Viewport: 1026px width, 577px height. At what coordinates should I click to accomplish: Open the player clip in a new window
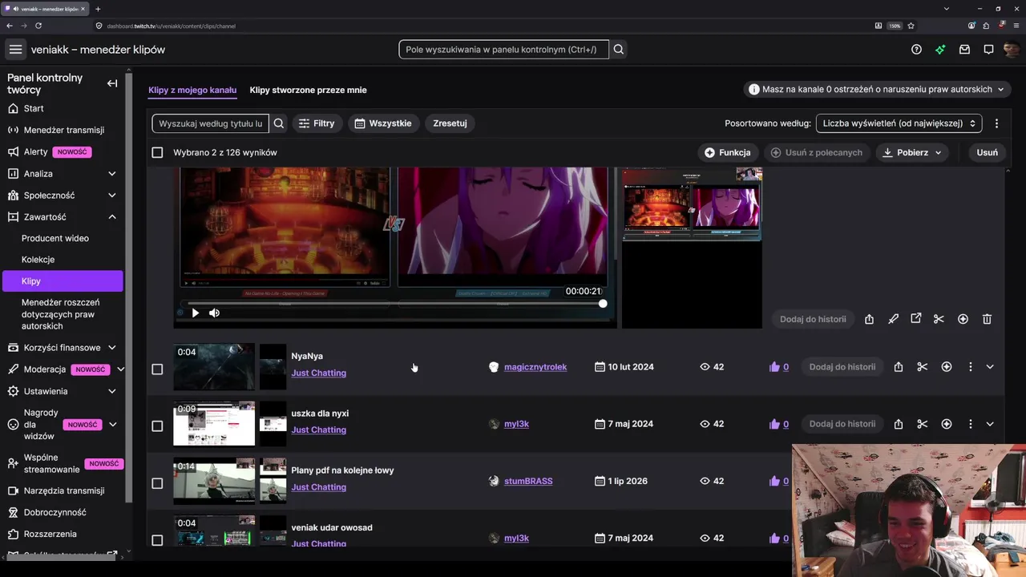915,319
